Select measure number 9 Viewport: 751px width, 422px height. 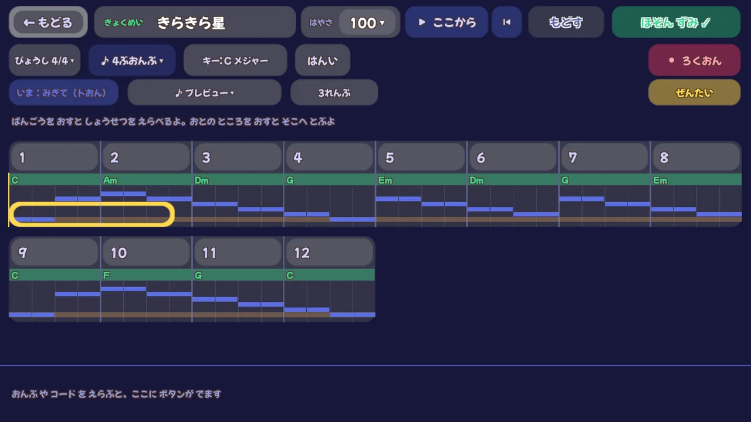pyautogui.click(x=55, y=253)
